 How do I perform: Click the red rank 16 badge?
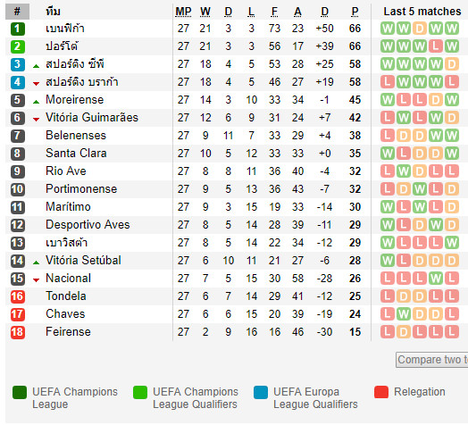tap(18, 296)
